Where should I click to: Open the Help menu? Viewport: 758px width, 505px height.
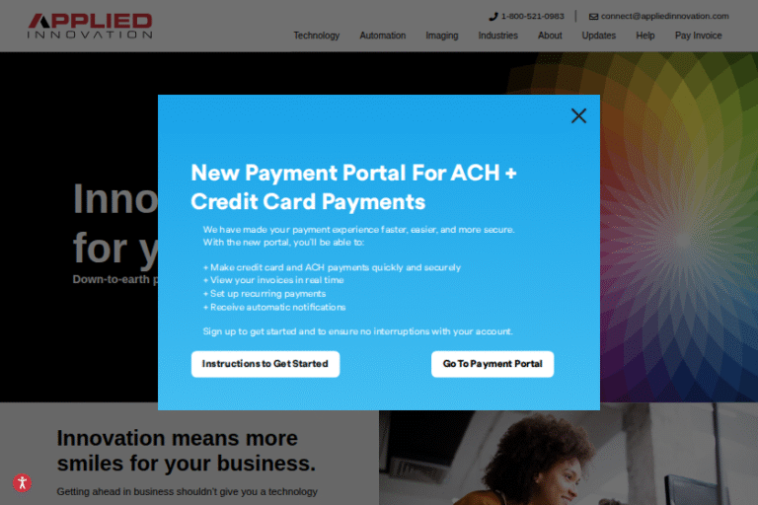(x=644, y=36)
